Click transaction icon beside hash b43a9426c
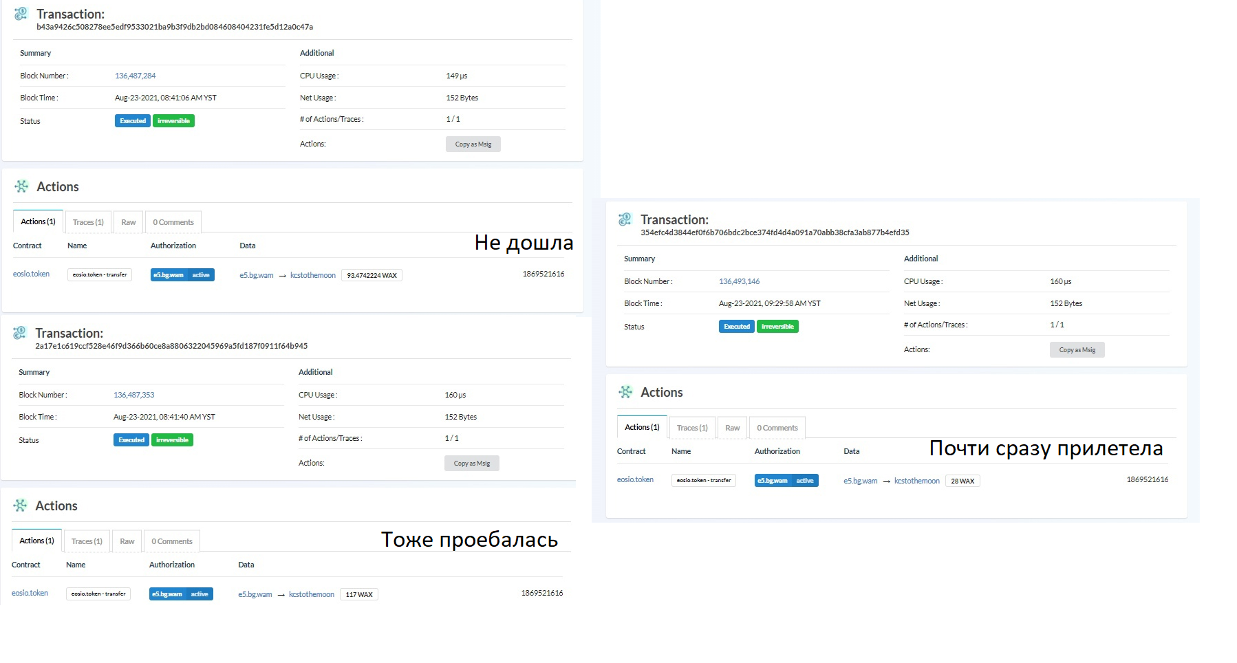Screen dimensions: 1237x663 (x=21, y=14)
